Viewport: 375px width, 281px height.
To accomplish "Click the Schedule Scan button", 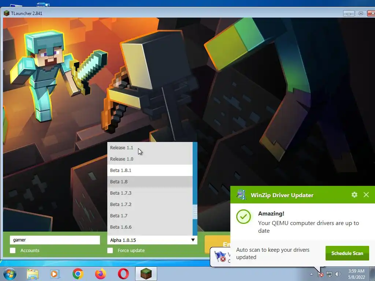I will pos(347,253).
